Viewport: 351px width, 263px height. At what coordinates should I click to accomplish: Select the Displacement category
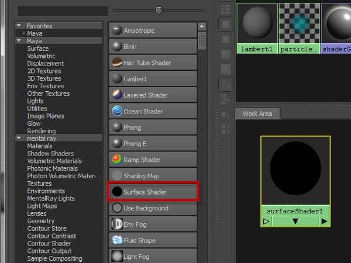pyautogui.click(x=46, y=64)
